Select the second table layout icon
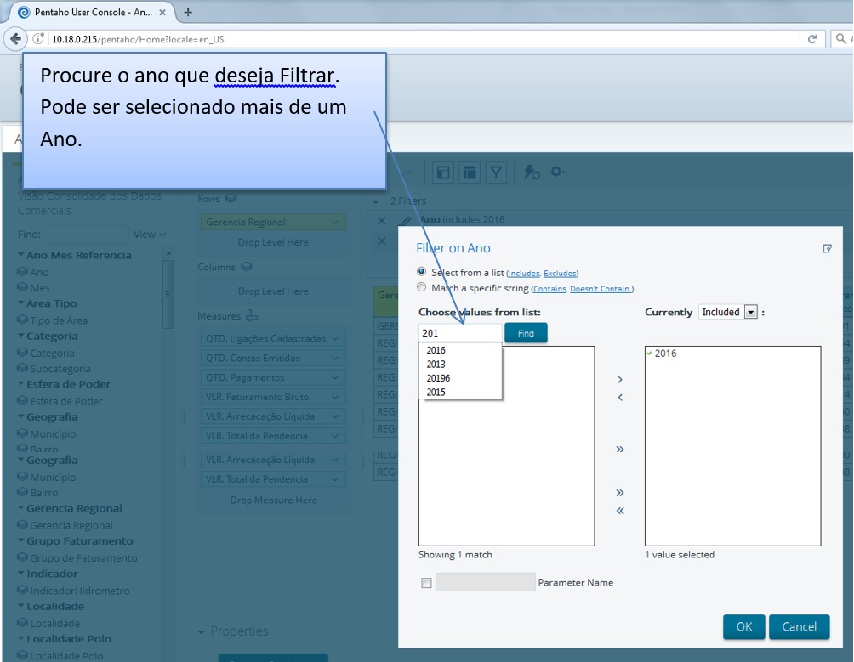854x662 pixels. click(x=470, y=172)
